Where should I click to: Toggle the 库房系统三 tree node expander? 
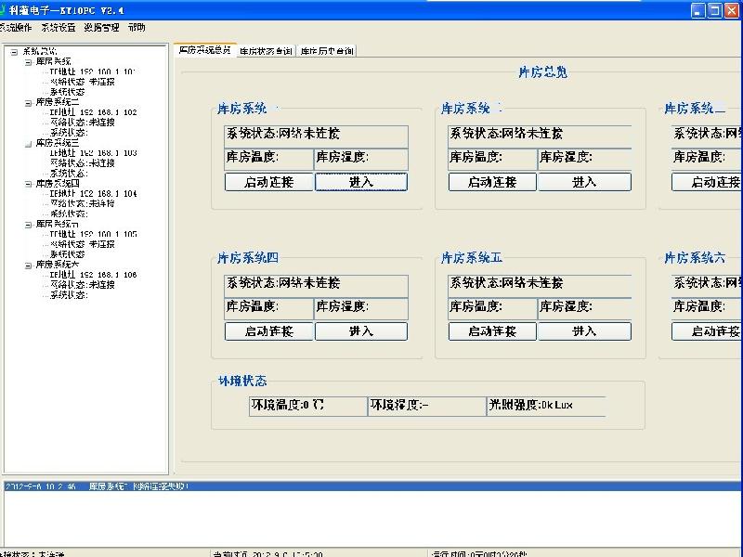pyautogui.click(x=29, y=144)
